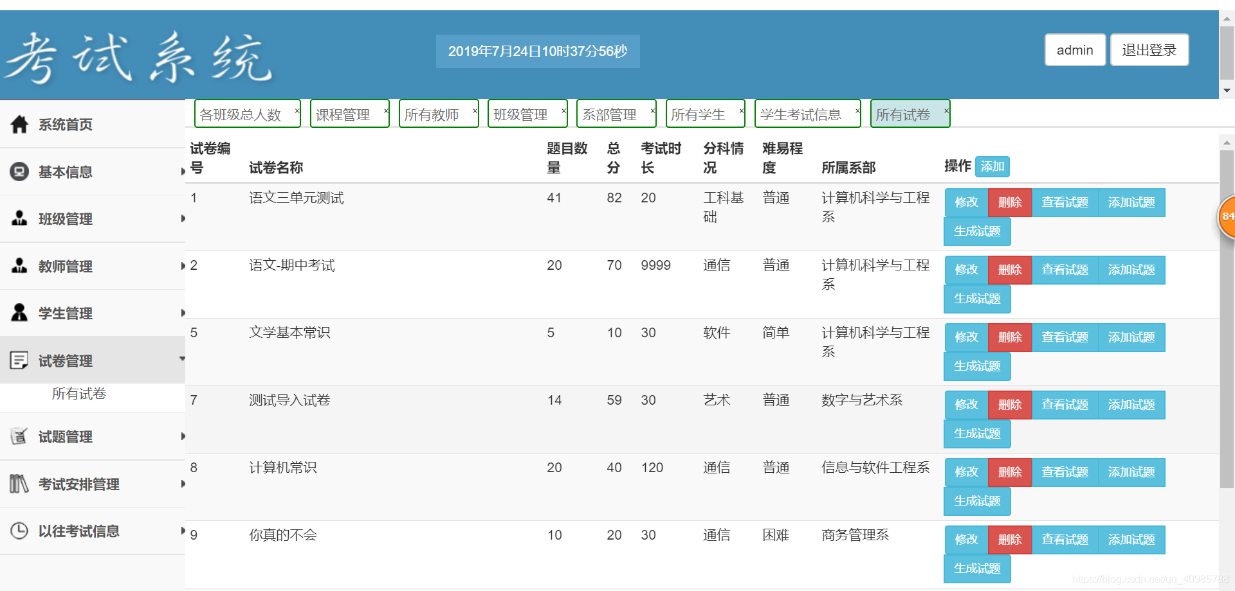
Task: Click the 所属系部 column header
Action: click(x=848, y=168)
